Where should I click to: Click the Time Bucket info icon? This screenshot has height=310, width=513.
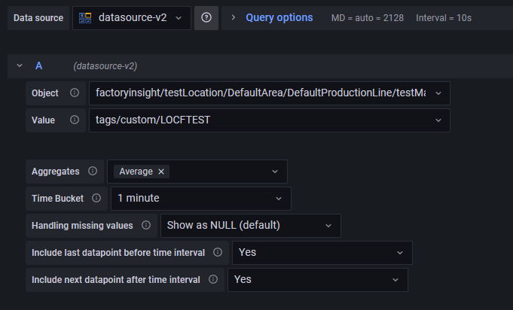pos(96,199)
